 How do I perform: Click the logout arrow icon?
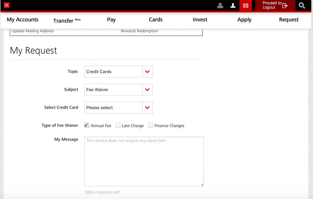pyautogui.click(x=285, y=5)
